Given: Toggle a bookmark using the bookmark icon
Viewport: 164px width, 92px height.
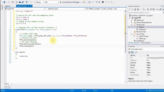Looking at the screenshot, I should tap(103, 2).
